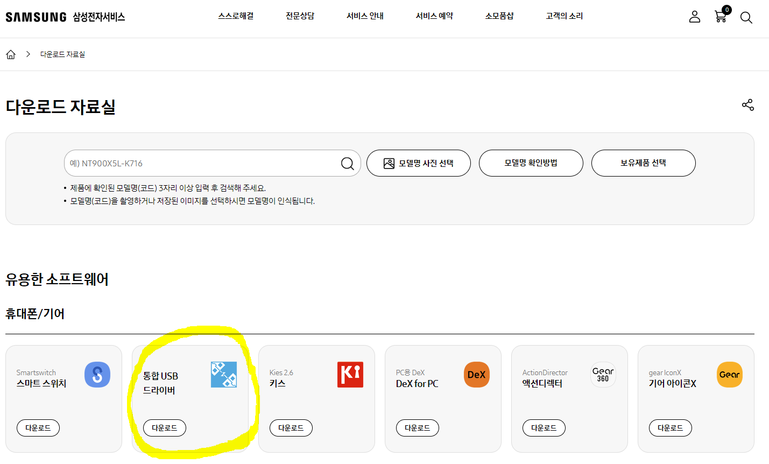Screen dimensions: 769x464
Task: Click the 모델명 사진 선택 button
Action: pos(419,163)
